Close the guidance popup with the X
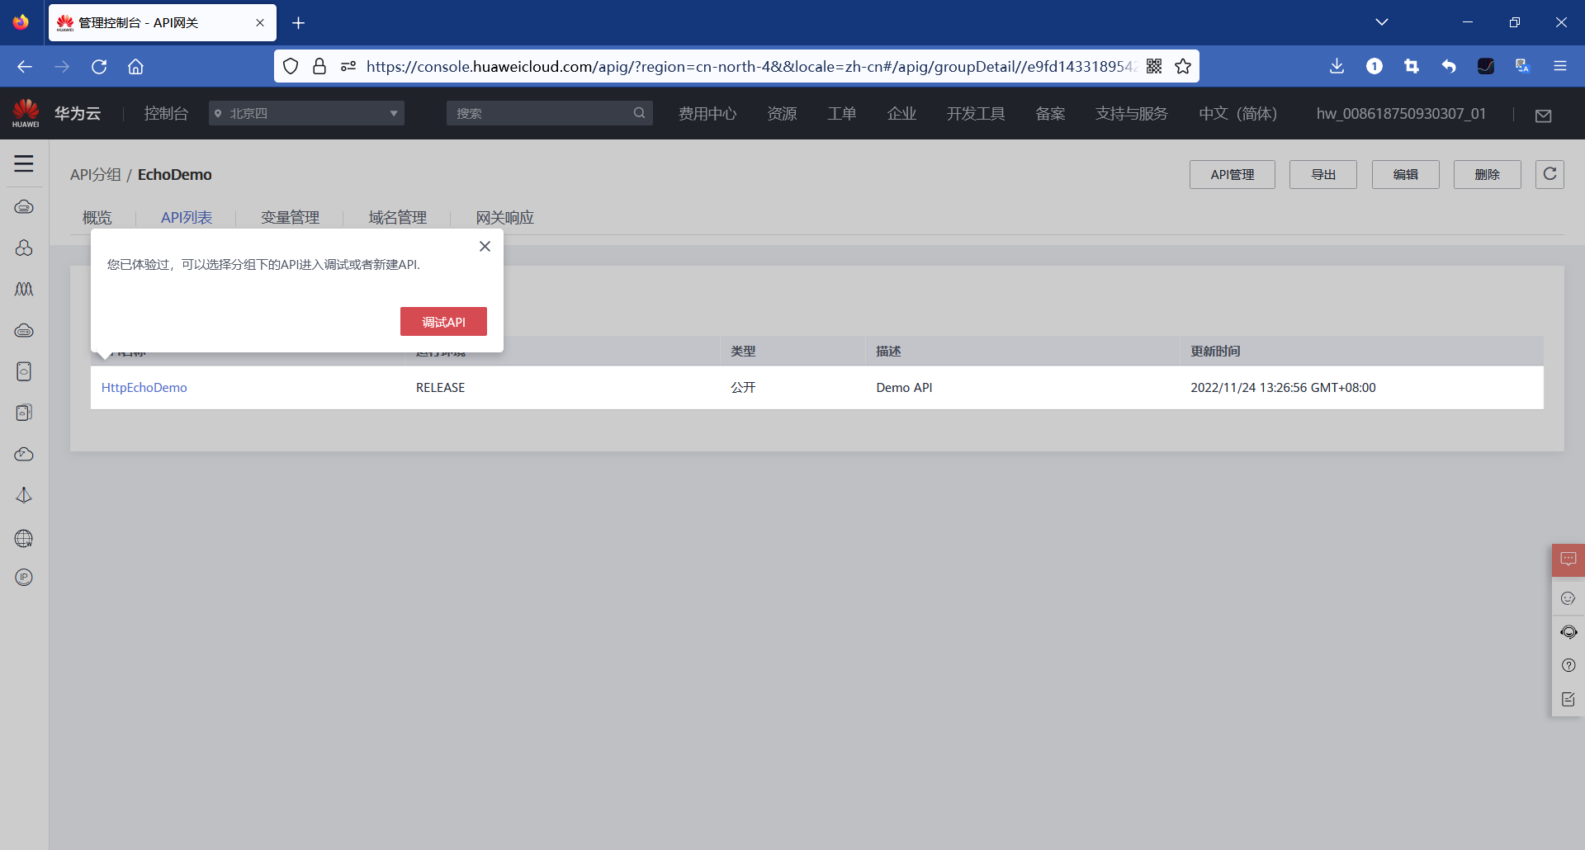The image size is (1585, 850). click(485, 246)
